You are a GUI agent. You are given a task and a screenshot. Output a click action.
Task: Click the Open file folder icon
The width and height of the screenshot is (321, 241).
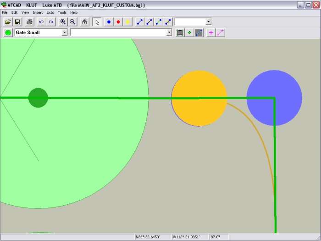8,22
